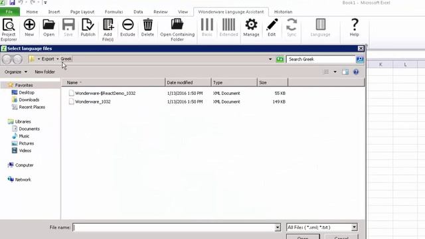Switch to the Page Layout tab
The width and height of the screenshot is (425, 239).
click(82, 12)
